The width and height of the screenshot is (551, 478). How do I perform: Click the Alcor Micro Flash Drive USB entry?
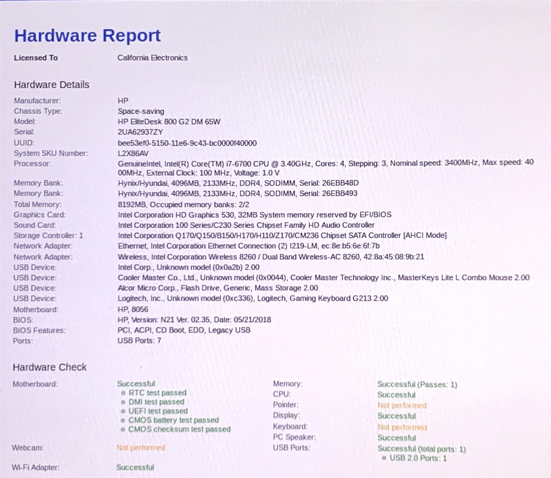pyautogui.click(x=218, y=288)
